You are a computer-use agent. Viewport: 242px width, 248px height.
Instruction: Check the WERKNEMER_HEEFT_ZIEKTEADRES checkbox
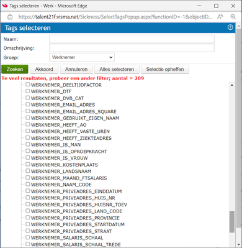[28, 138]
